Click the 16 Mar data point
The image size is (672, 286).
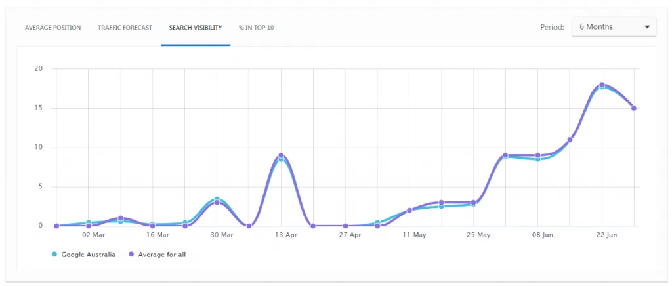(152, 226)
